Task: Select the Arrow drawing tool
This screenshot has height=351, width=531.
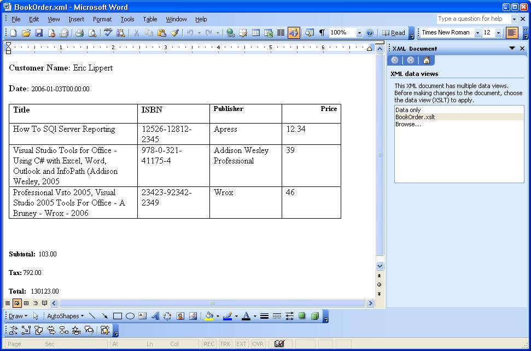Action: (x=104, y=316)
